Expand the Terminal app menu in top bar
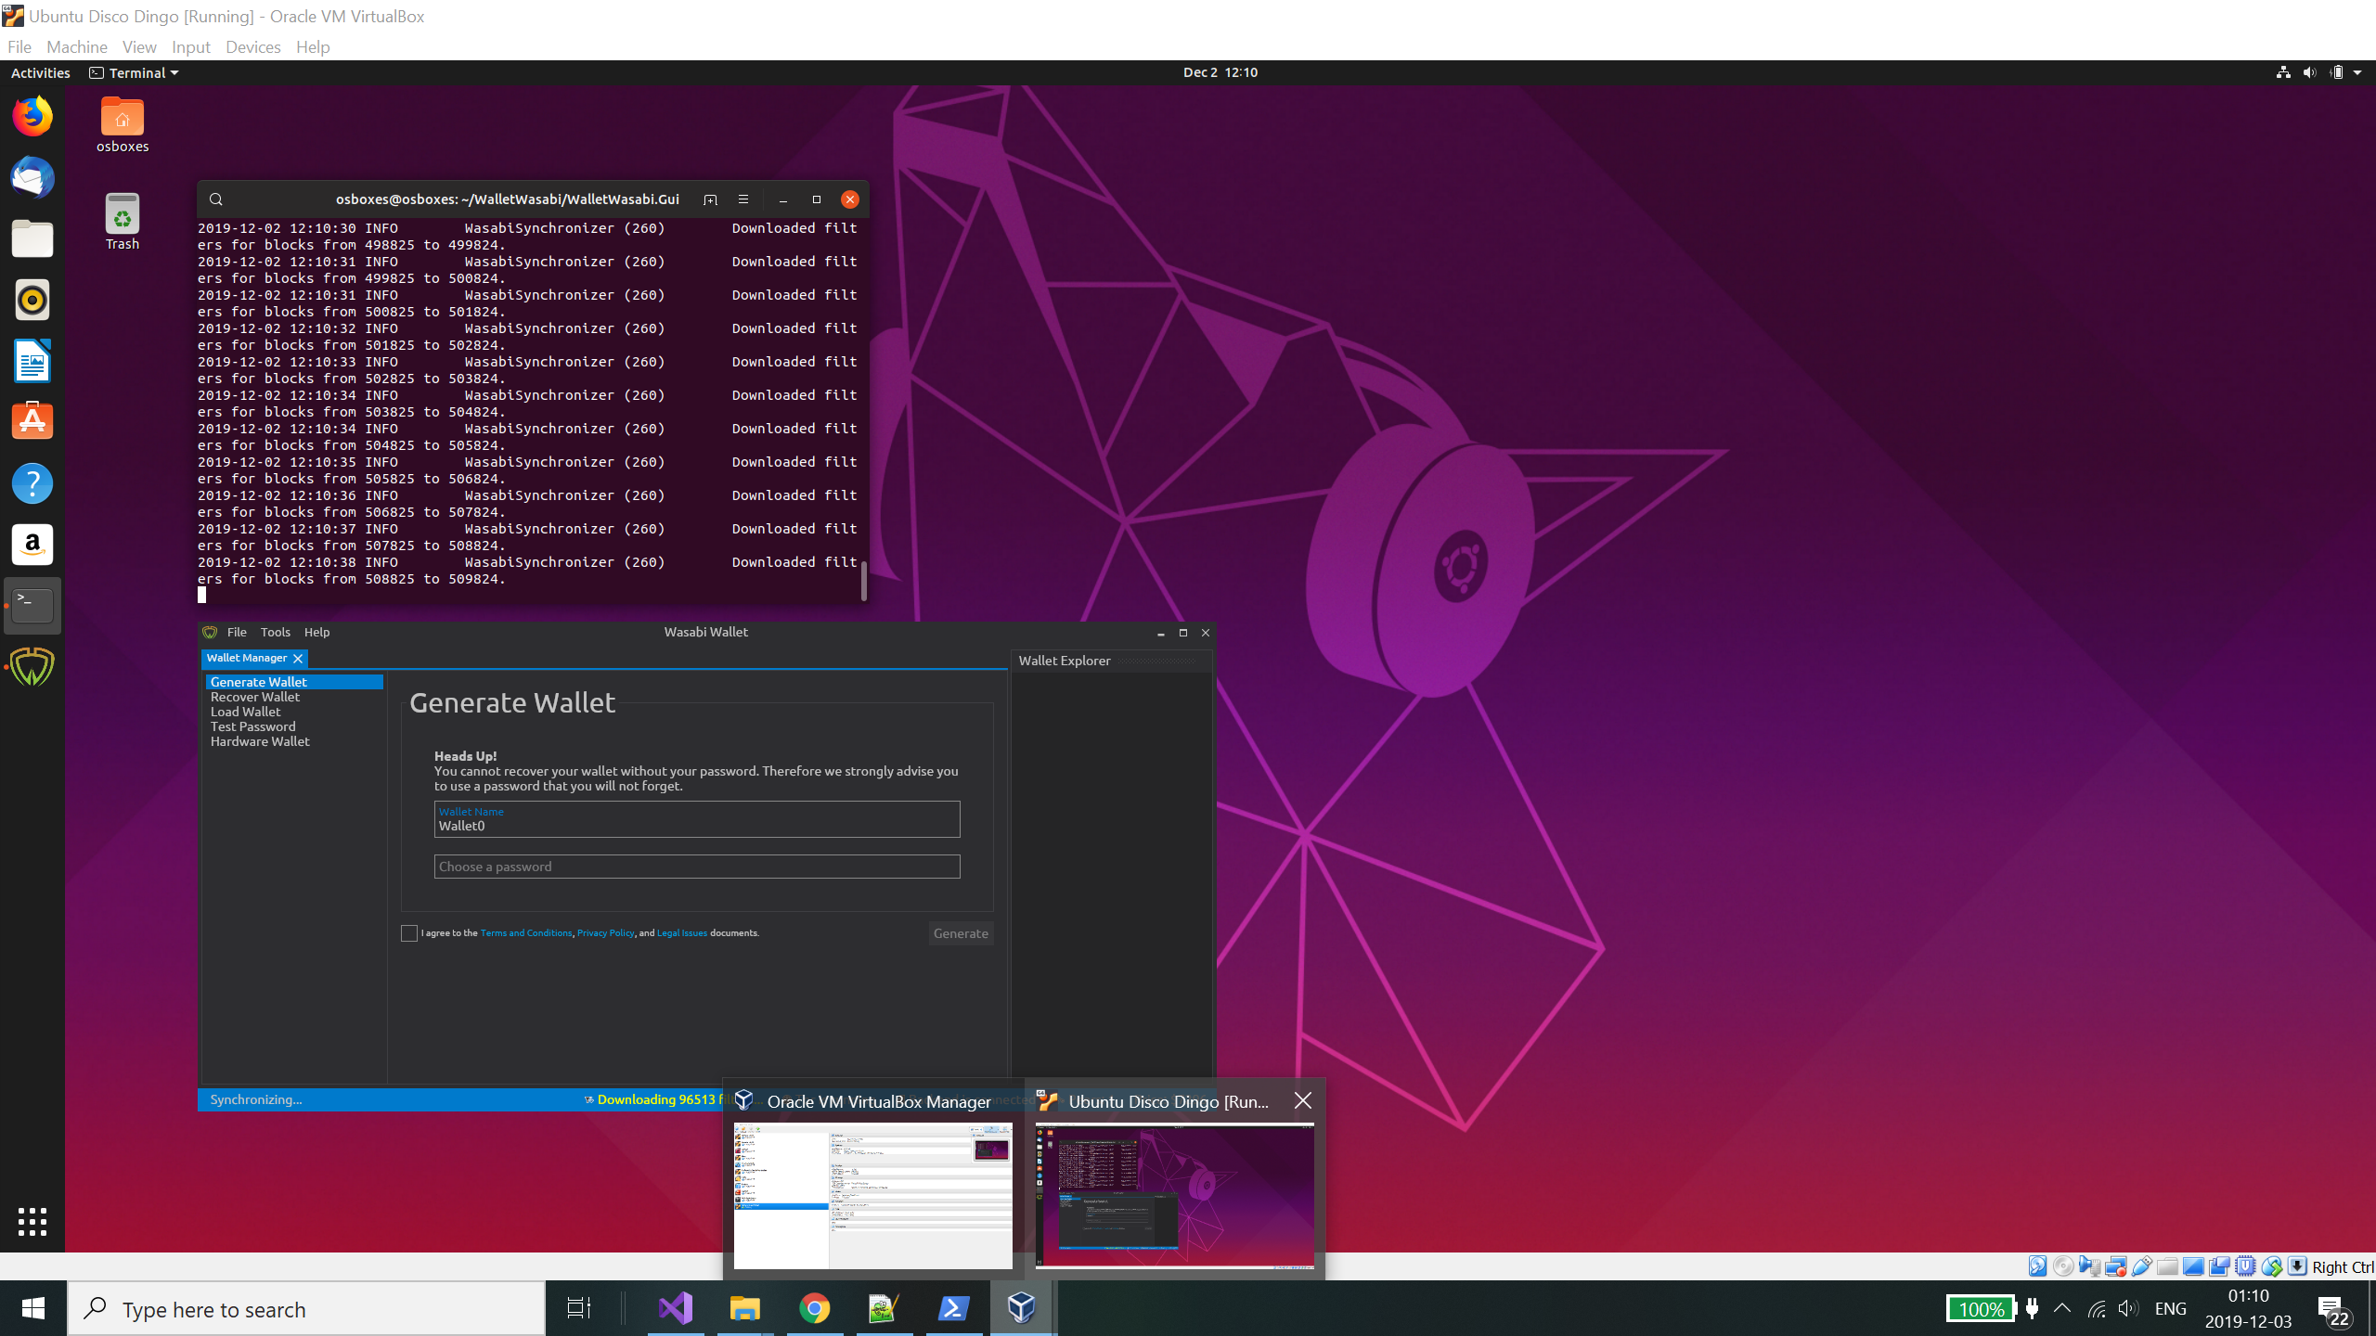 coord(136,72)
